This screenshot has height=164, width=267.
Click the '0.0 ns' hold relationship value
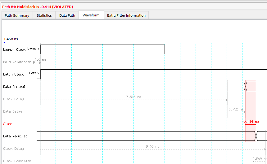(x=40, y=60)
